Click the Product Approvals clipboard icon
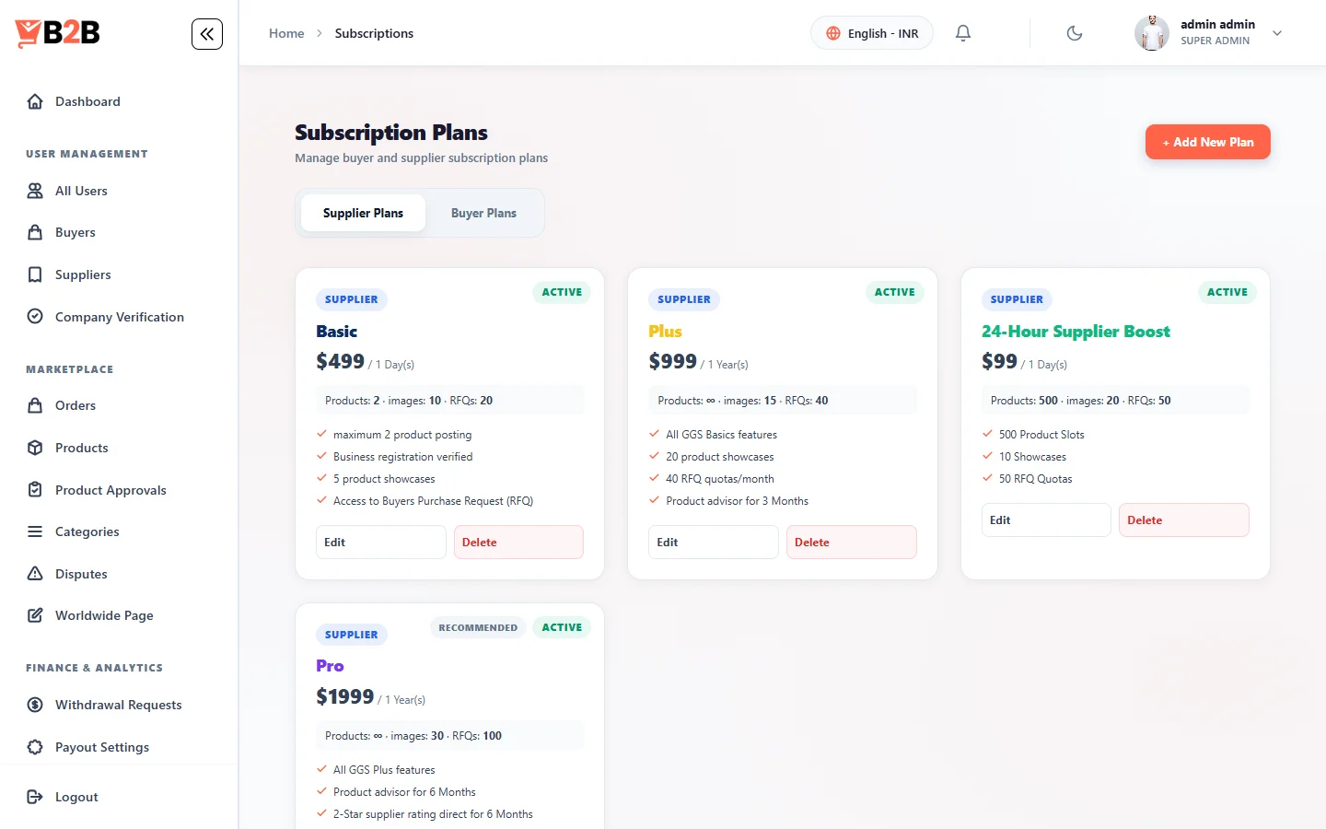This screenshot has width=1326, height=829. (x=35, y=490)
